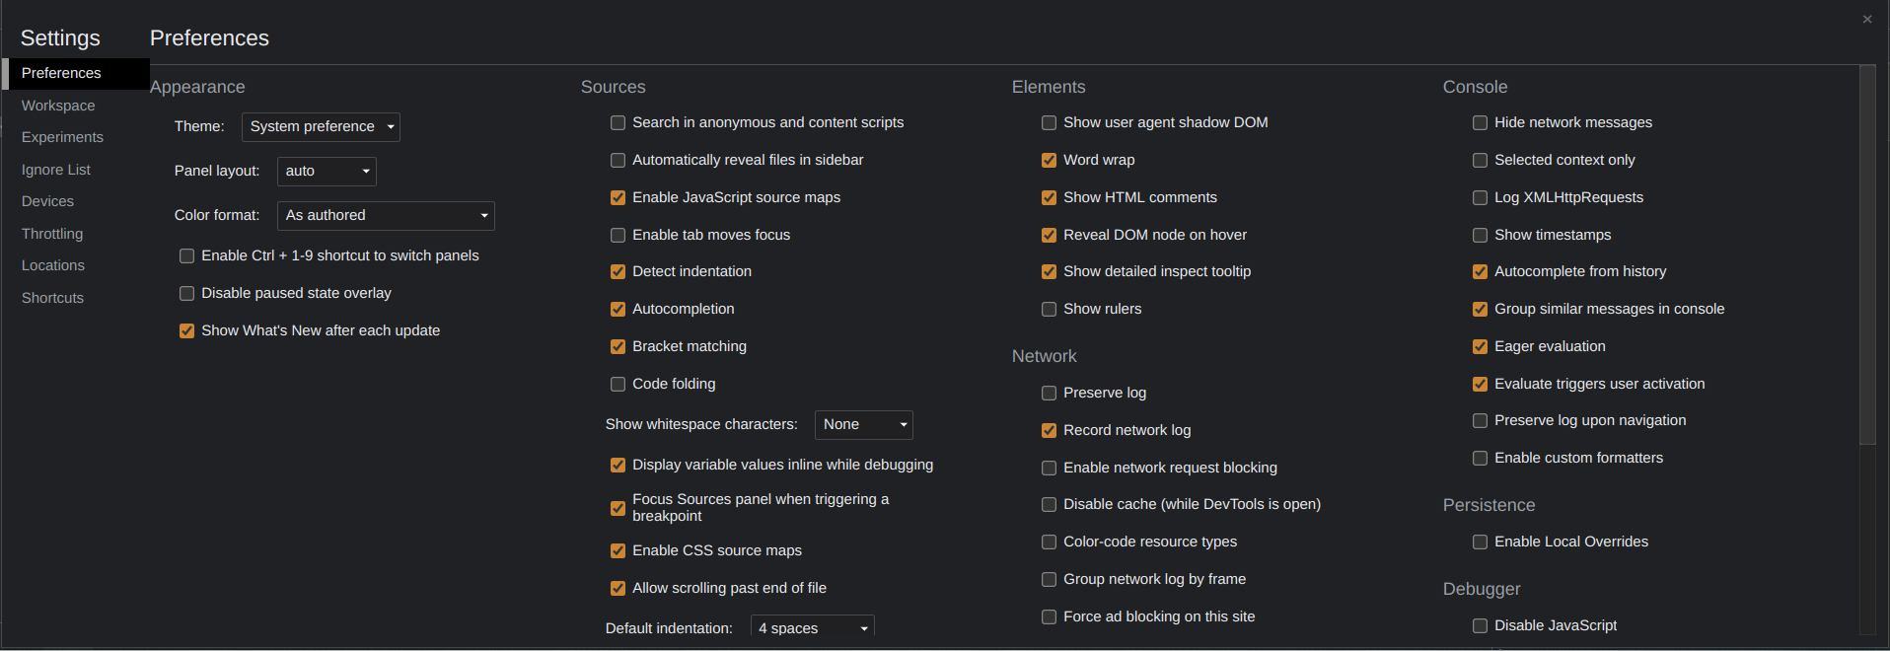Change the Show whitespace characters dropdown
The width and height of the screenshot is (1890, 651).
coord(863,425)
